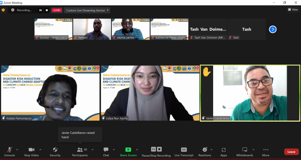Expand audio options arrow beside Unmute
The height and width of the screenshot is (160, 301).
17,149
